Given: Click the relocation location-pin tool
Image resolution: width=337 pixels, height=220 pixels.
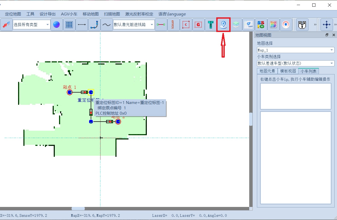Looking at the screenshot, I should point(223,25).
